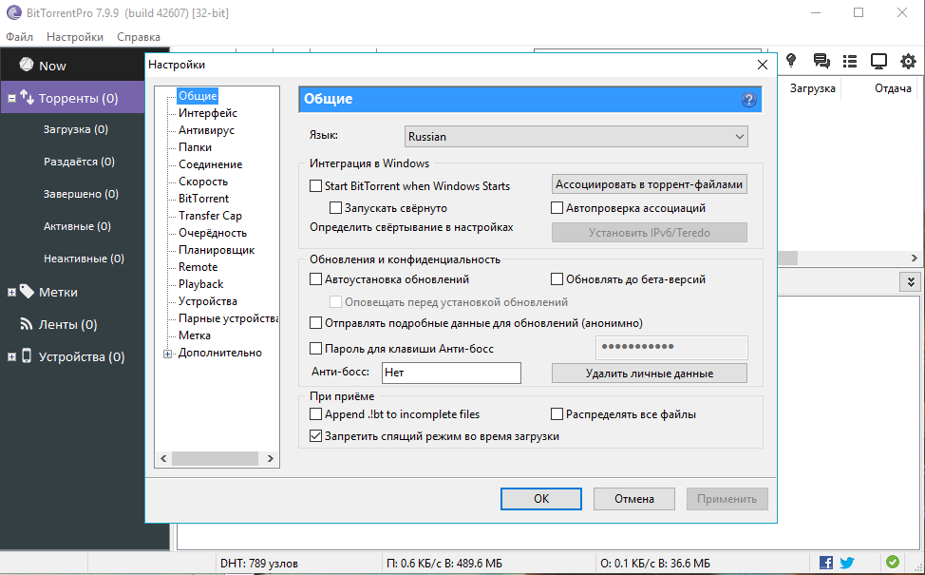925x575 pixels.
Task: Click the Twitter bird icon in status bar
Action: [846, 563]
